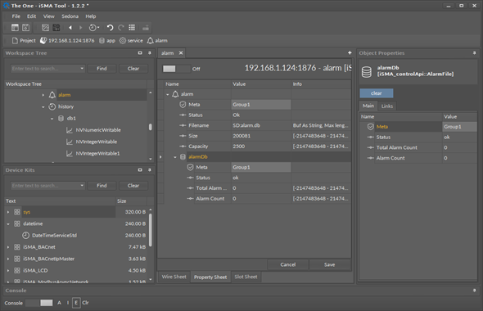Toggle console I filter

click(68, 303)
